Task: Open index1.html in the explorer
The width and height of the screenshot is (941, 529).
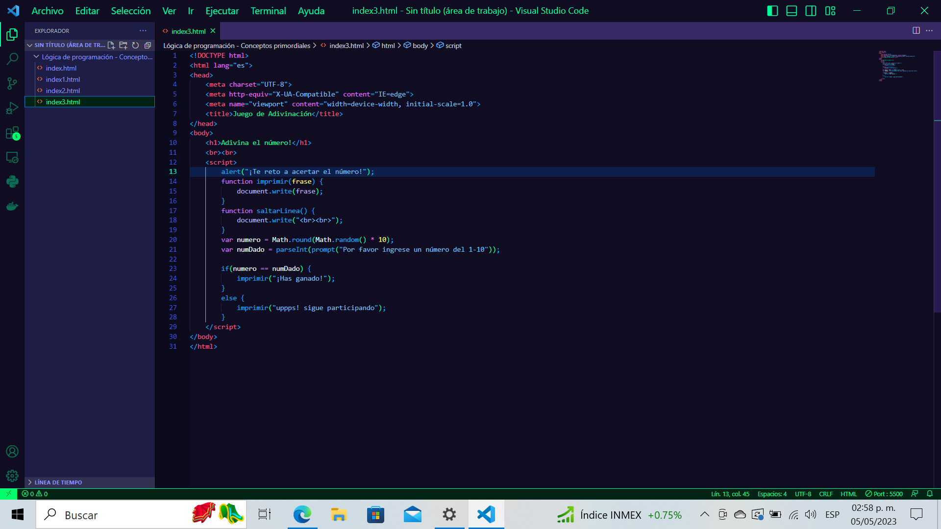Action: coord(90,79)
